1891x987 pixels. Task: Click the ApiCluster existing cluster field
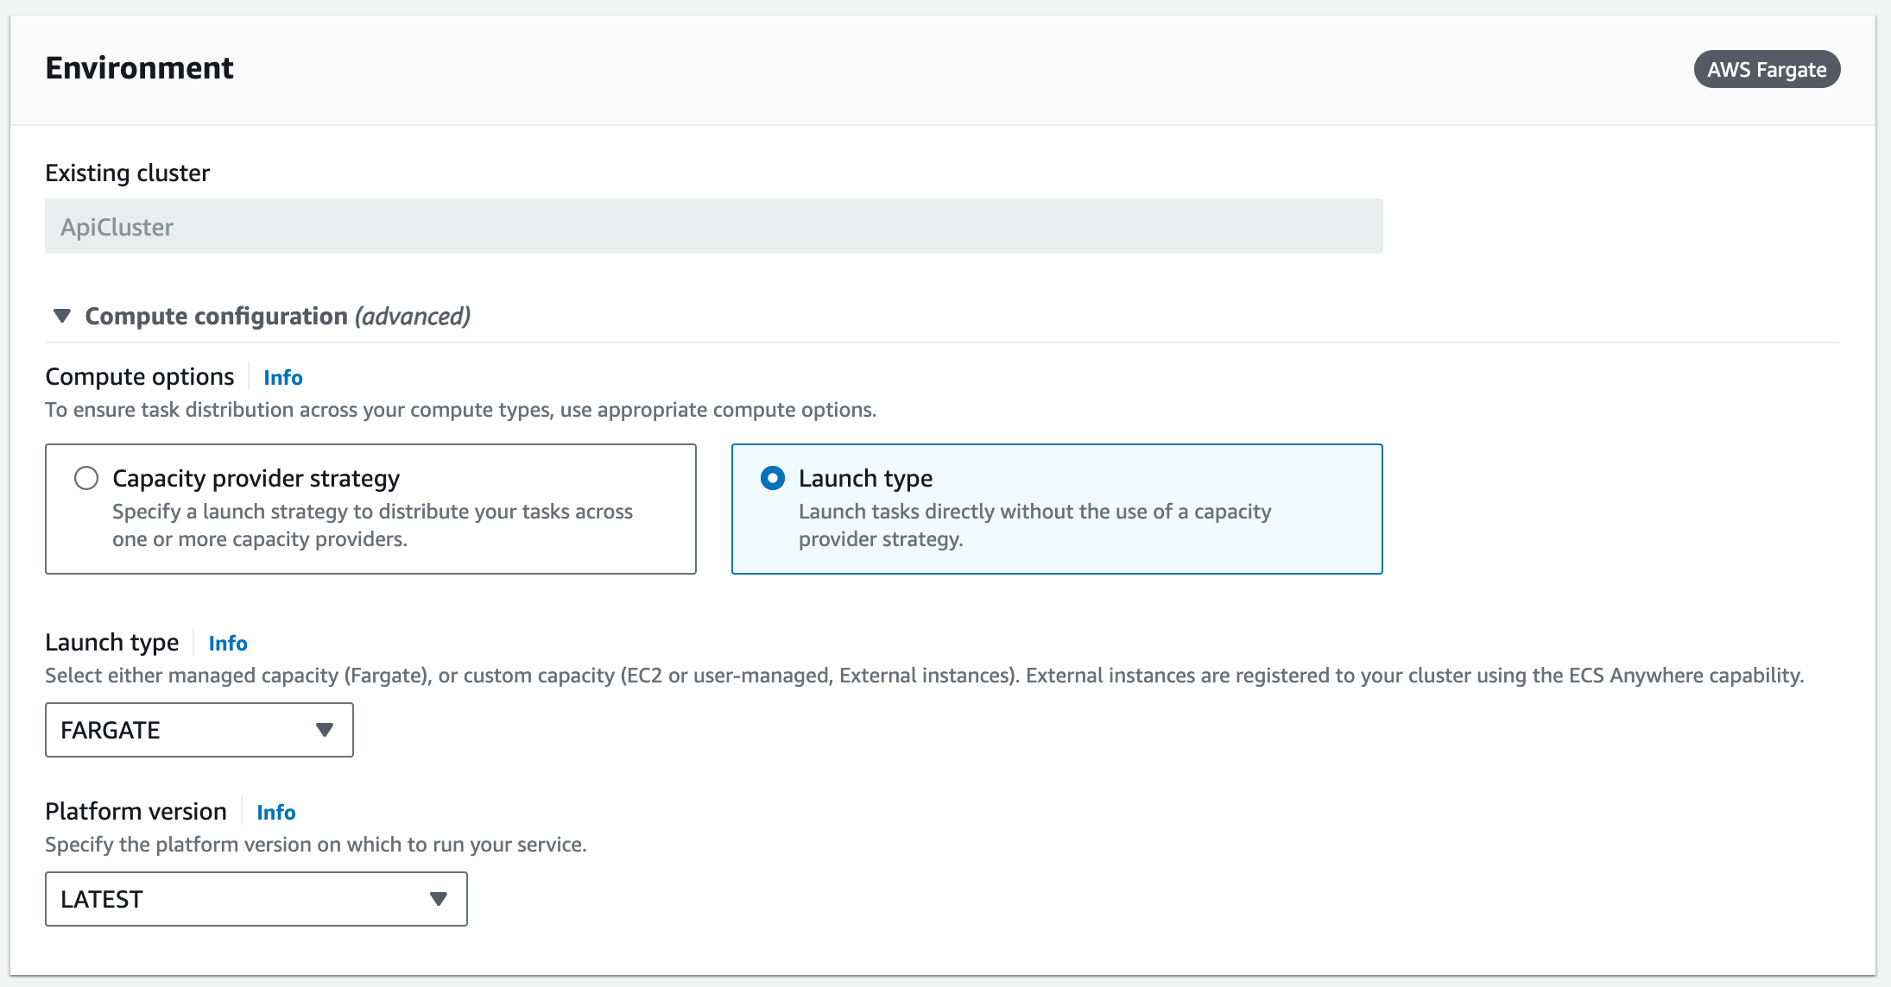(713, 226)
